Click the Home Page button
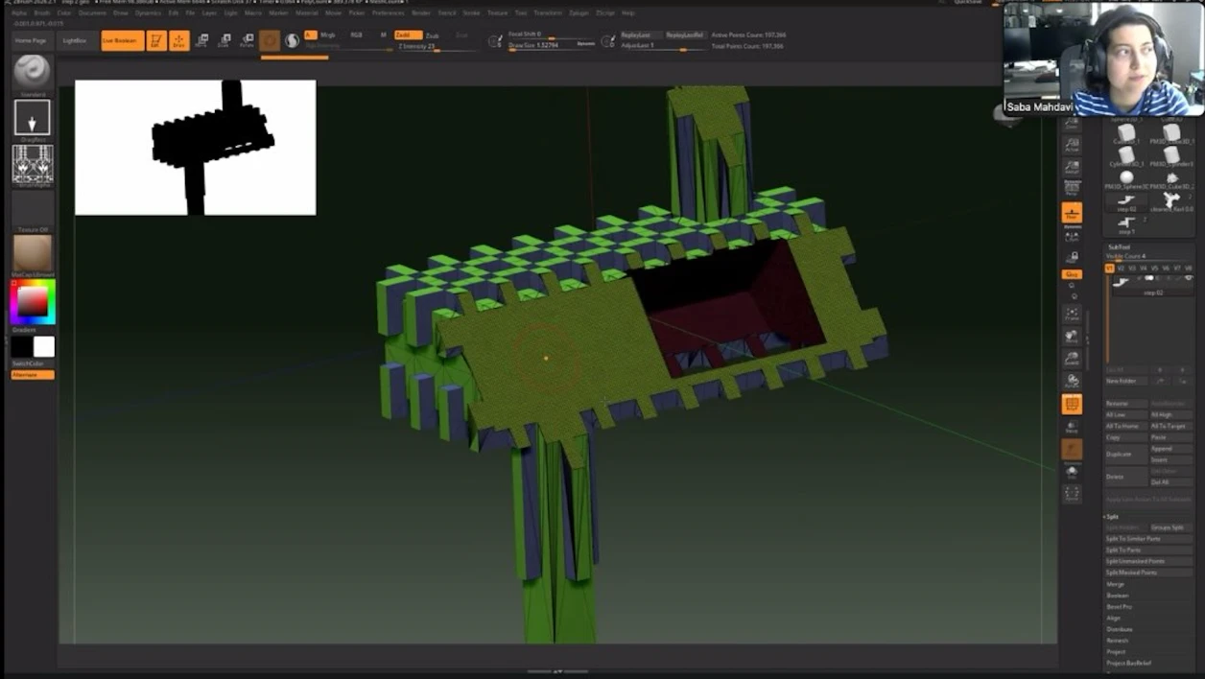1205x679 pixels. pyautogui.click(x=31, y=41)
